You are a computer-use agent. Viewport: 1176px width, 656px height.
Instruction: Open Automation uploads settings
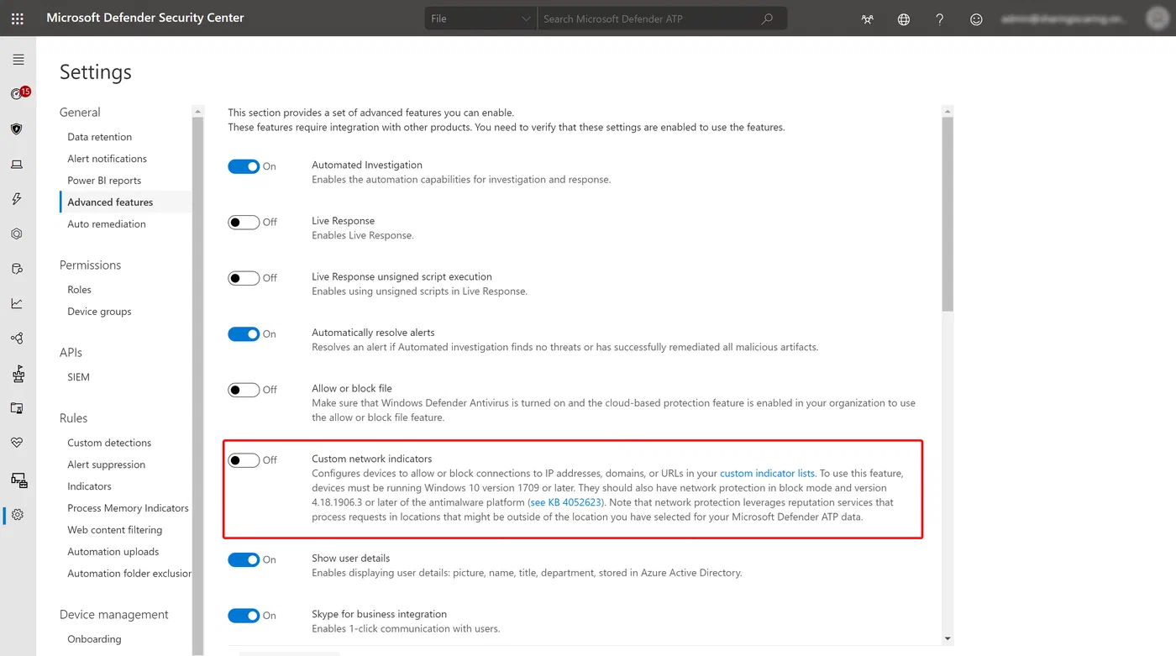113,552
